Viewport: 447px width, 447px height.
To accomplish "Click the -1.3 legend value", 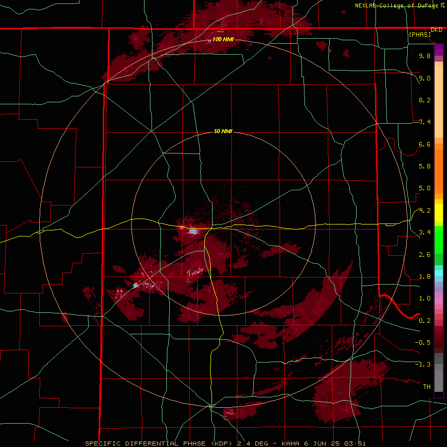I will coord(423,365).
